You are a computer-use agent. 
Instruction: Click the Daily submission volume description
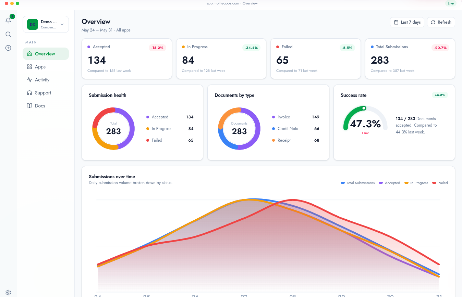[131, 183]
